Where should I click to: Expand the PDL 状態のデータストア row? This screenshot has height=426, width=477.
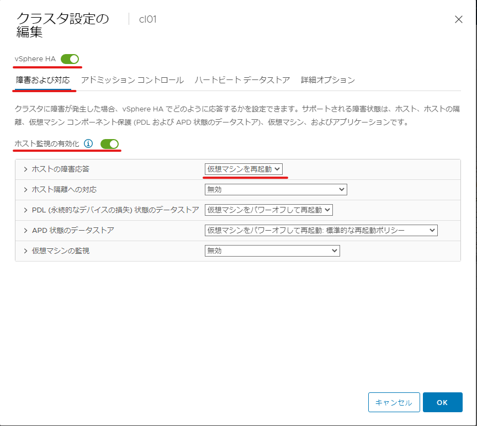25,210
